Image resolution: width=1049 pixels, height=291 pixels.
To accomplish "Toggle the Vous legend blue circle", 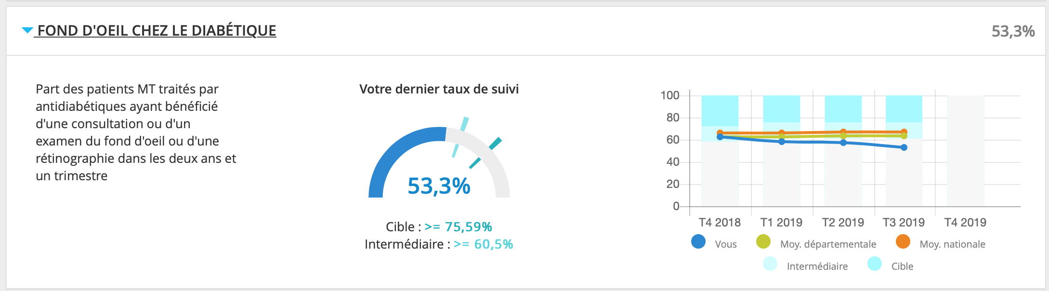I will [698, 241].
